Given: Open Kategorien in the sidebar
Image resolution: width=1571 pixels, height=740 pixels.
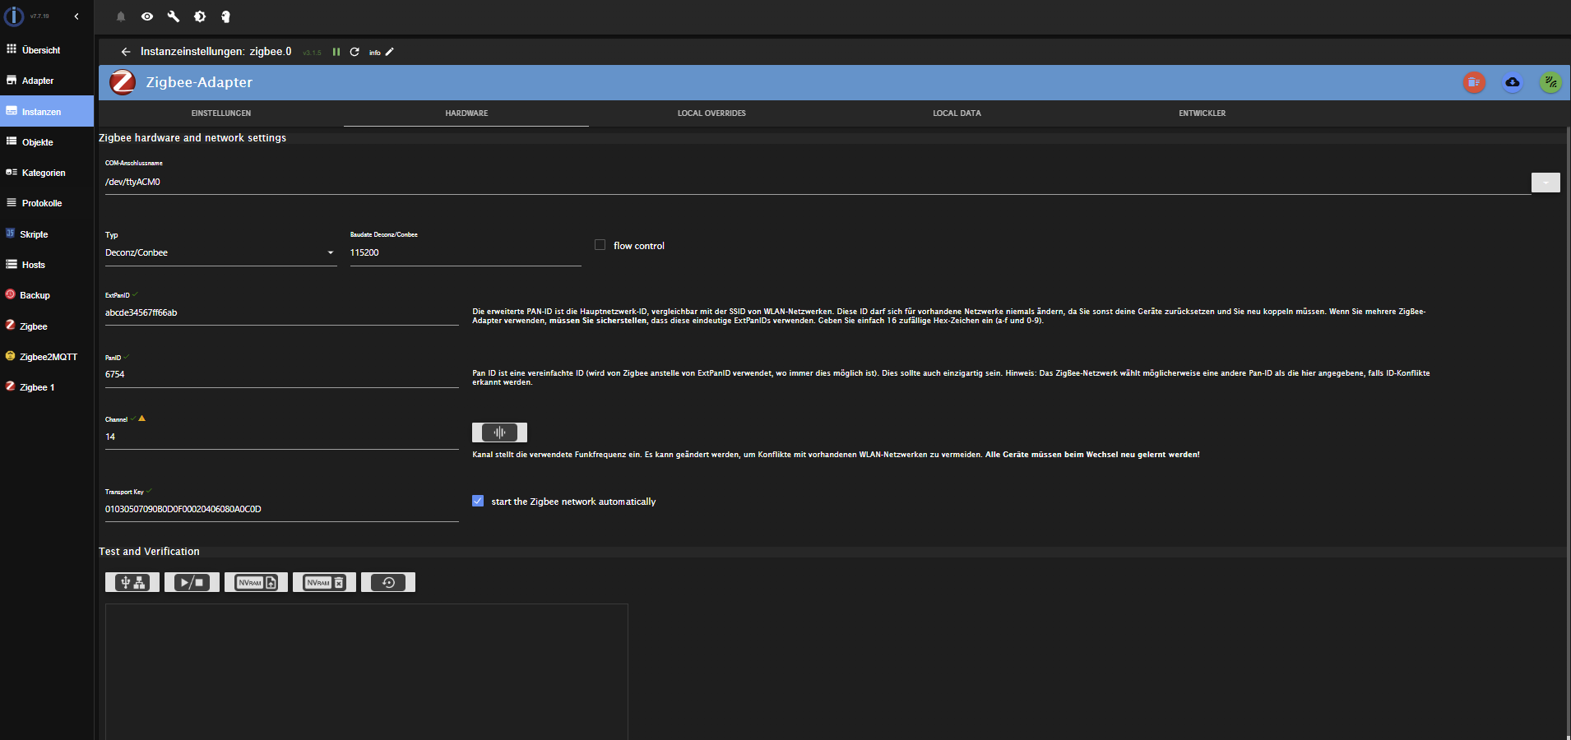Looking at the screenshot, I should coord(47,173).
